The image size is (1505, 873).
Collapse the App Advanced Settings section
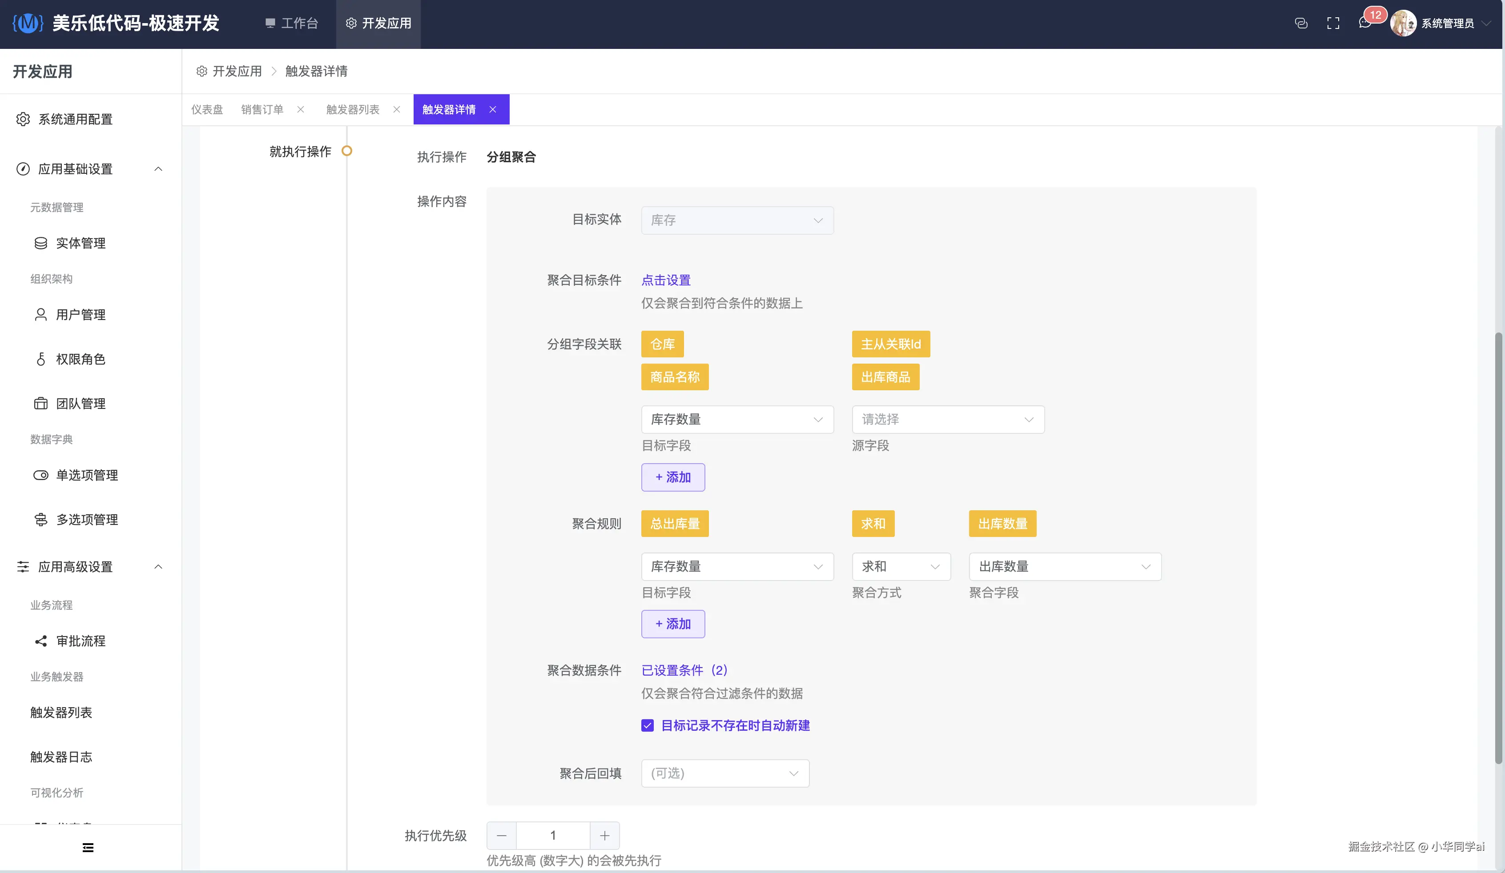158,566
